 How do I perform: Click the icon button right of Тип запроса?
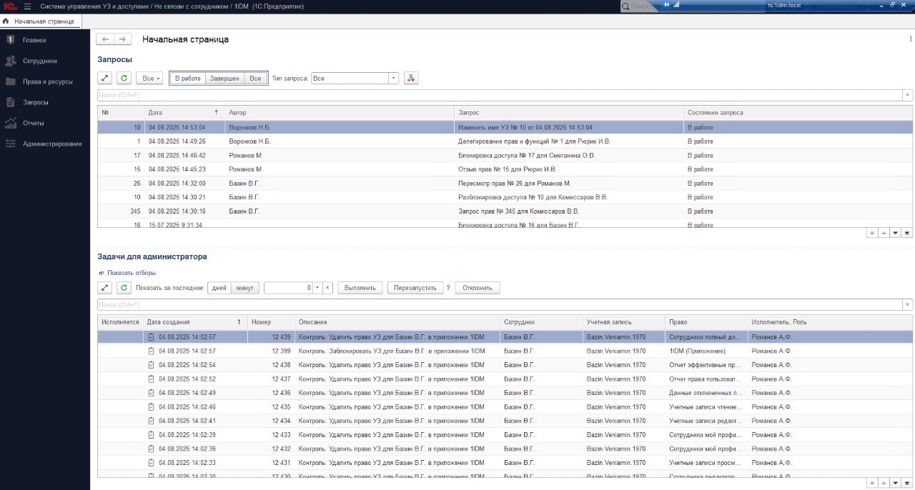410,79
